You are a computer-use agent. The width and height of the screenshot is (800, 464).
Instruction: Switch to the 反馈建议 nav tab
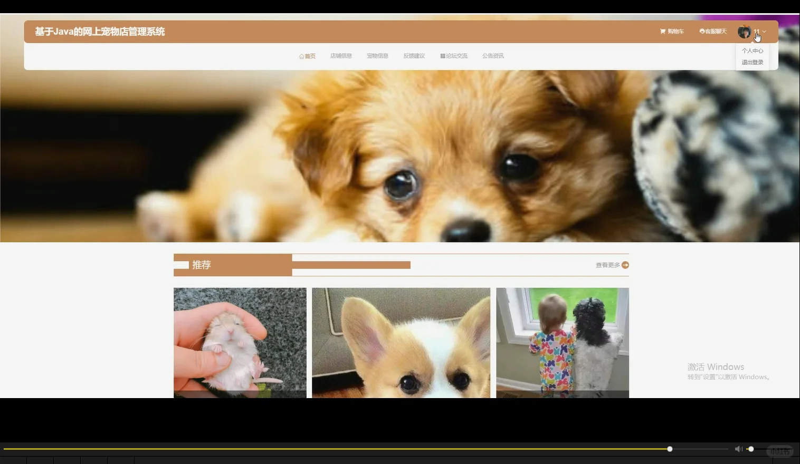(x=414, y=56)
